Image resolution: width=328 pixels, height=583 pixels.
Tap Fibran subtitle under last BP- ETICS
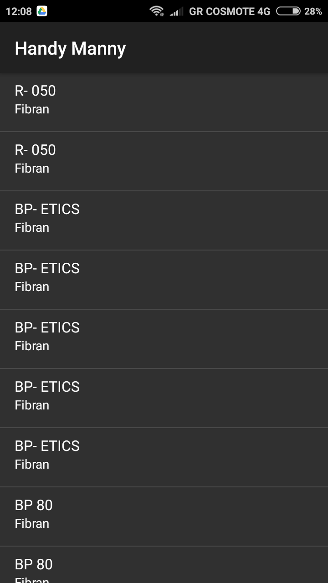32,465
